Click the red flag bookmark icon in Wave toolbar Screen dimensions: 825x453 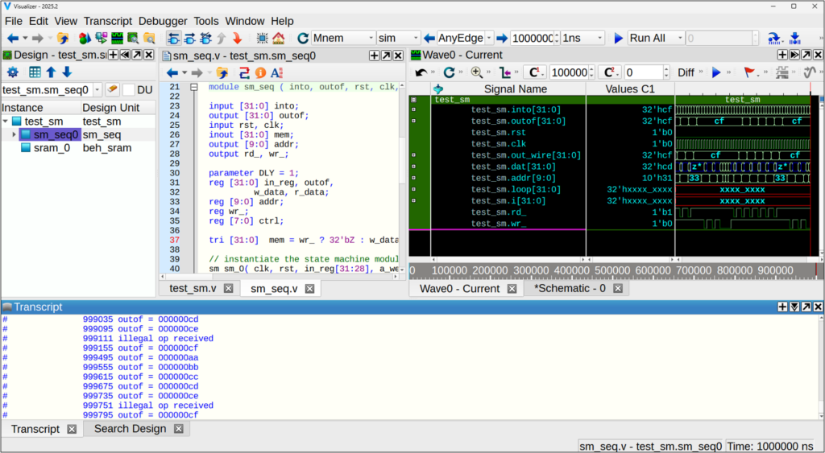click(749, 72)
